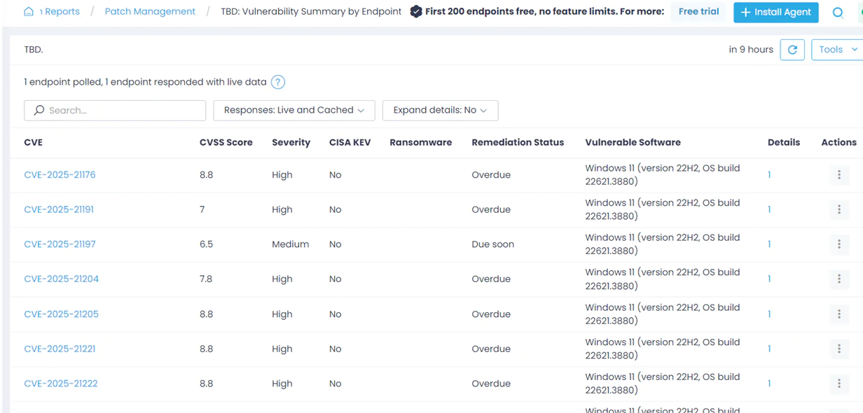This screenshot has width=863, height=413.
Task: Go to Patch Management breadcrumb
Action: click(x=150, y=12)
